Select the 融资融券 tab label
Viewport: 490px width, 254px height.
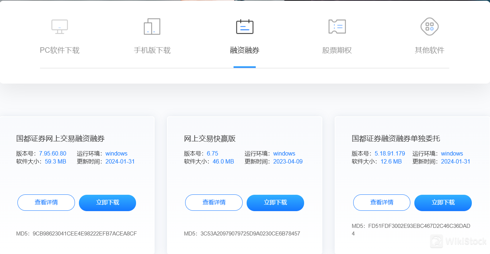click(245, 50)
